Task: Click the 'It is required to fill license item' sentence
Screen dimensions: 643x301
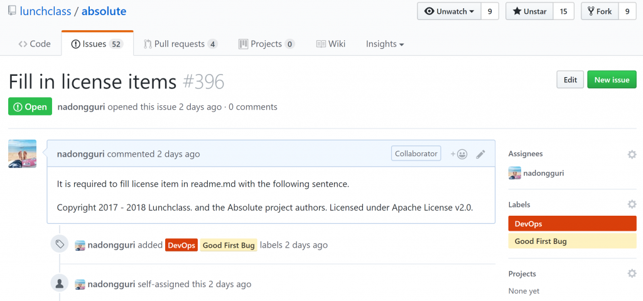Action: pyautogui.click(x=203, y=184)
